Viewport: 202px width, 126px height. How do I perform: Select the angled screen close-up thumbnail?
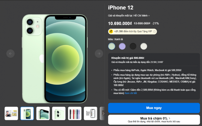43,113
